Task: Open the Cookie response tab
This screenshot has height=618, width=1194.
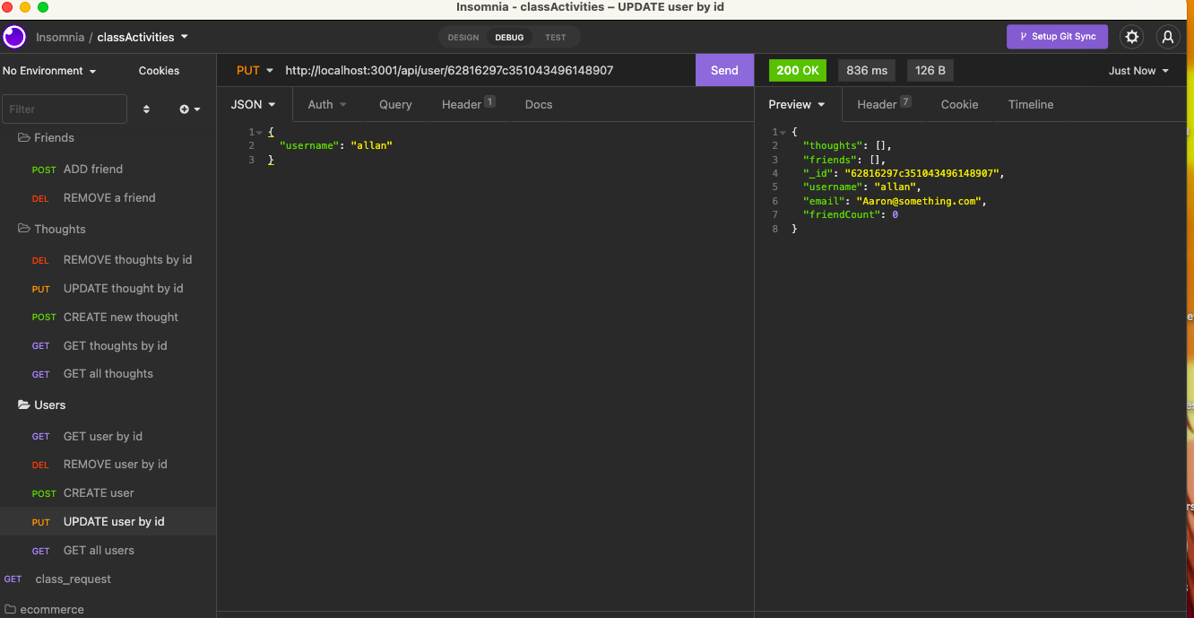Action: (x=959, y=104)
